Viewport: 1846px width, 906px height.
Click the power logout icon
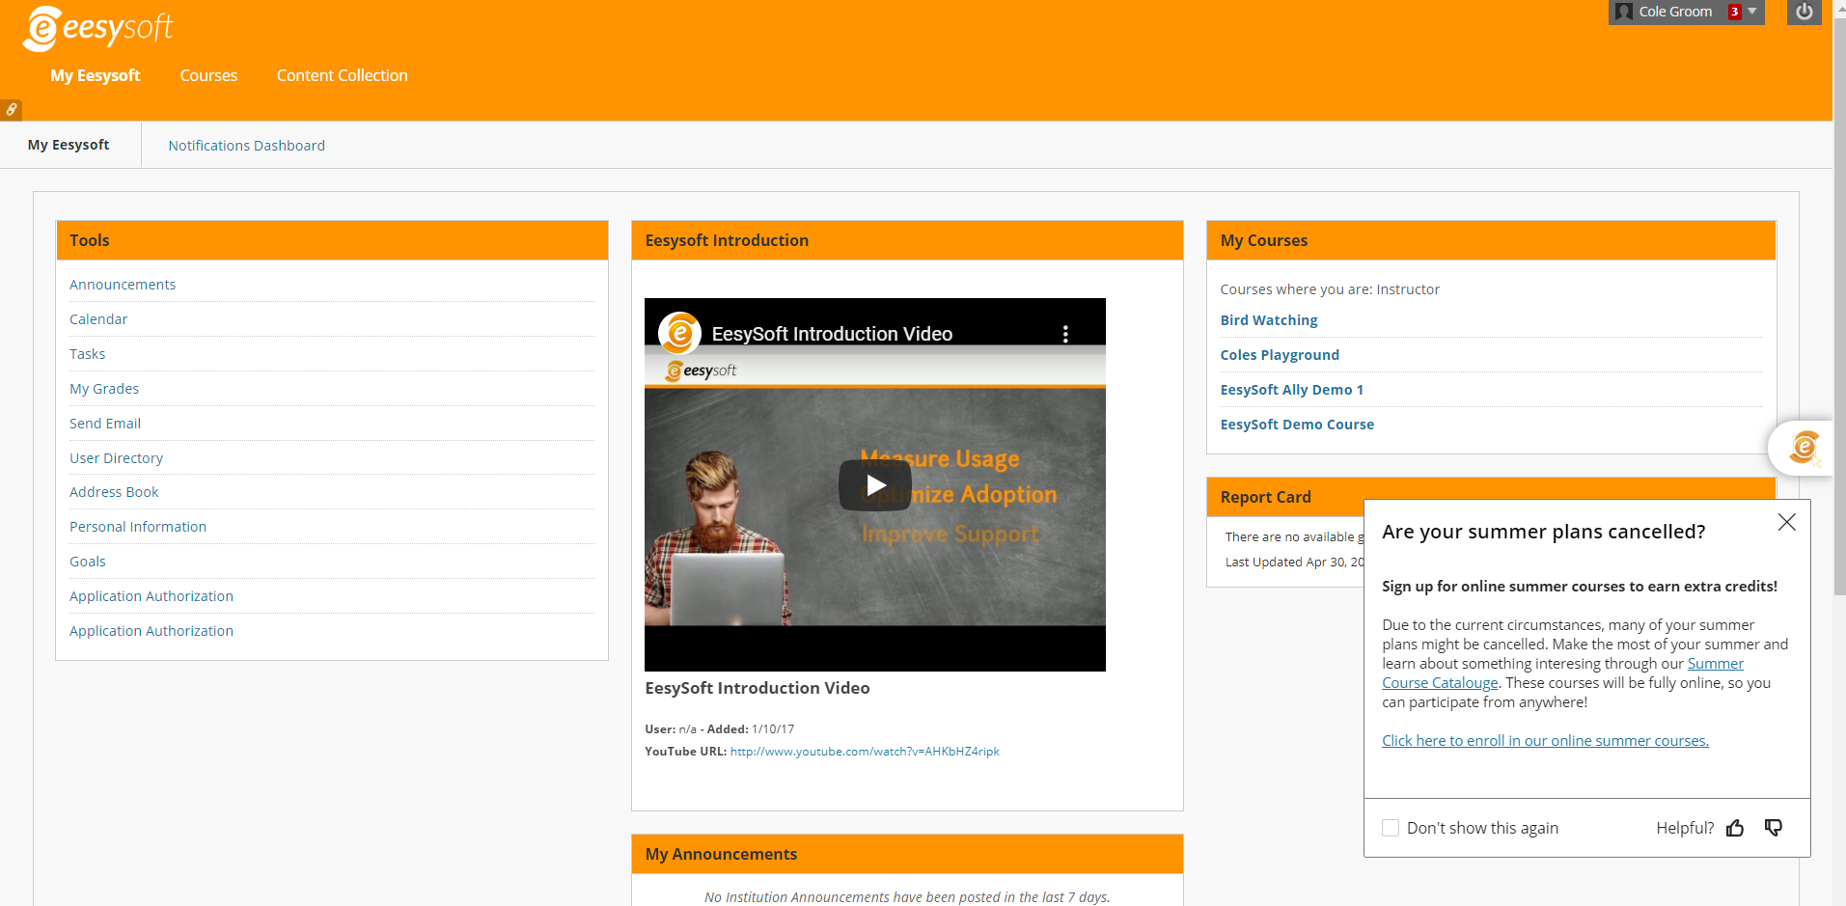(1804, 12)
